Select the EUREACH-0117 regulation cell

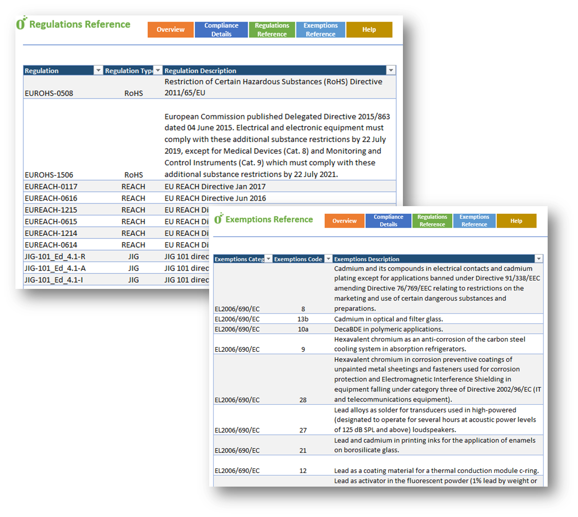click(51, 187)
